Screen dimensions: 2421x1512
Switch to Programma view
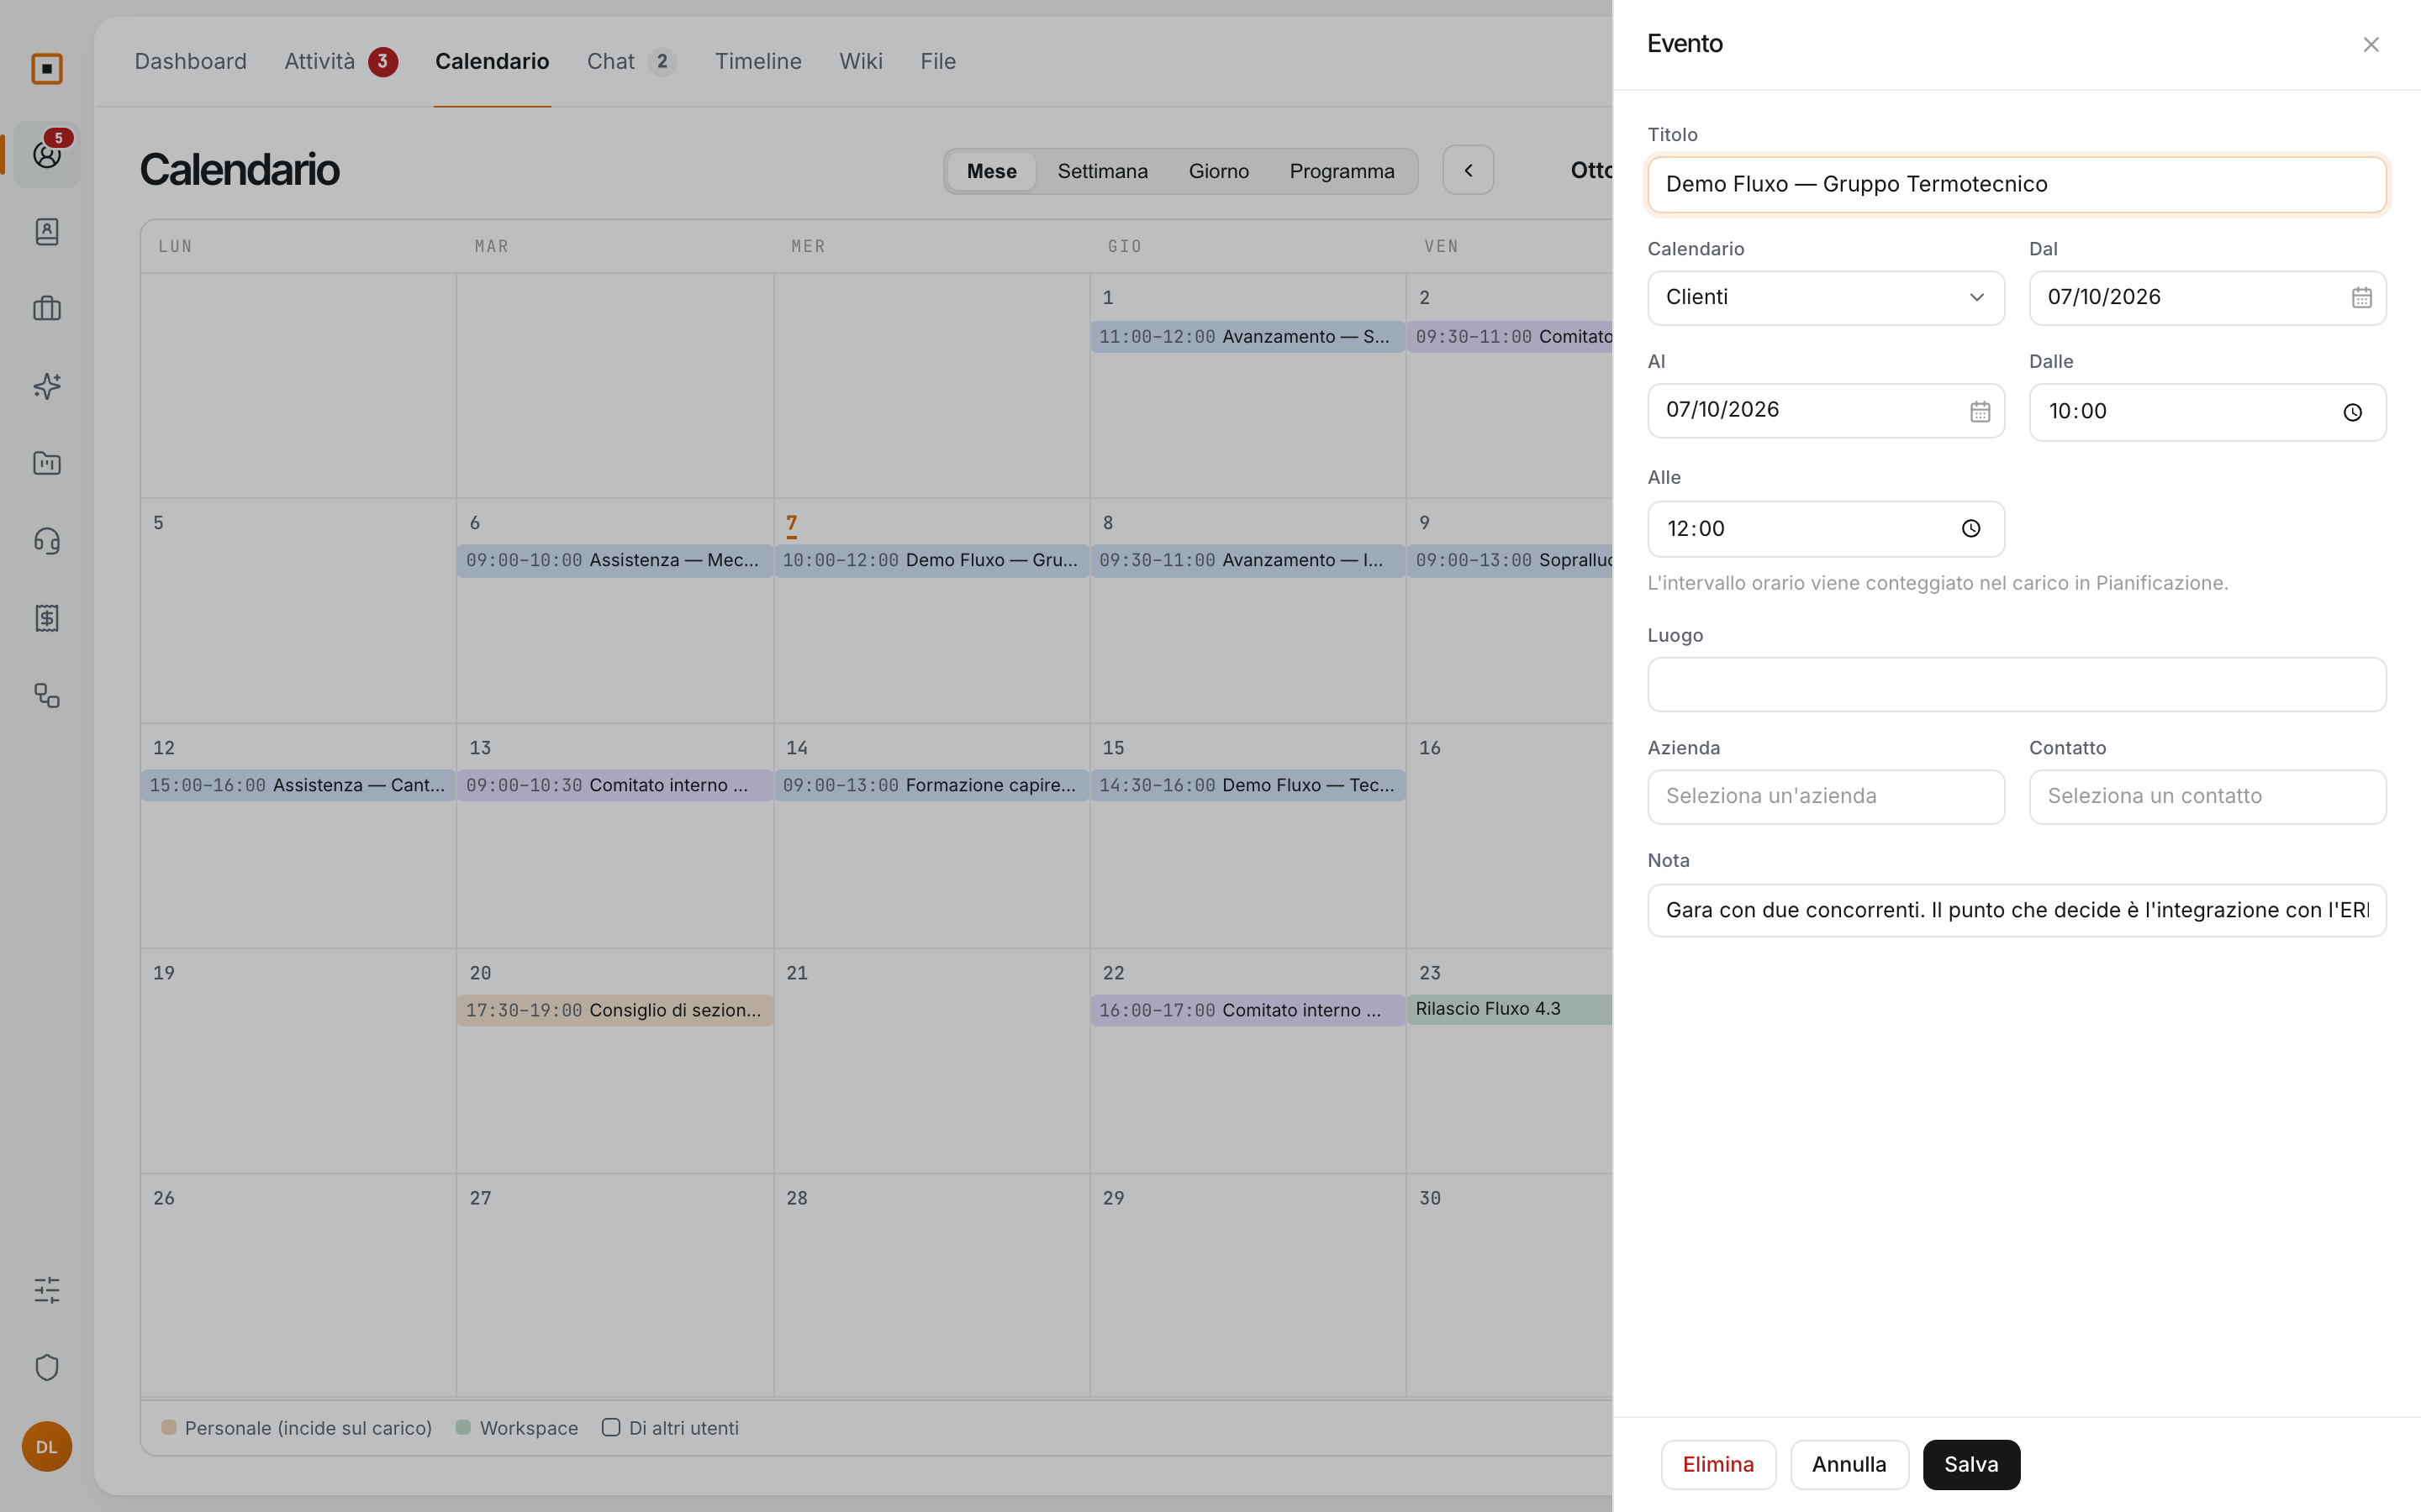coord(1342,171)
